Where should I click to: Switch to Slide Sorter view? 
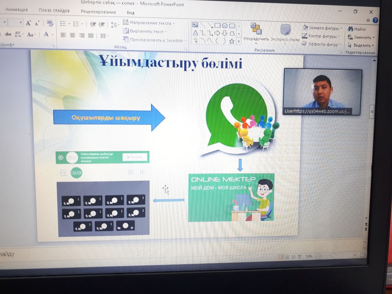[287, 257]
